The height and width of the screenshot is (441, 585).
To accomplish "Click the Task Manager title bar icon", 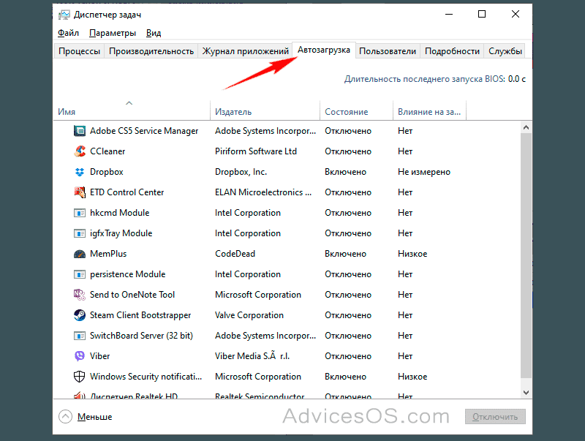I will [64, 15].
